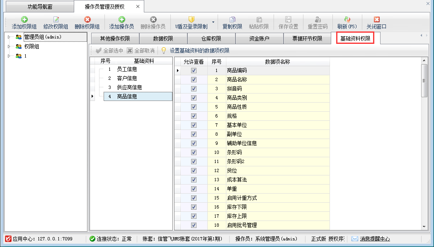
Task: Expand the 管理员组(admin) tree node
Action: 9,37
